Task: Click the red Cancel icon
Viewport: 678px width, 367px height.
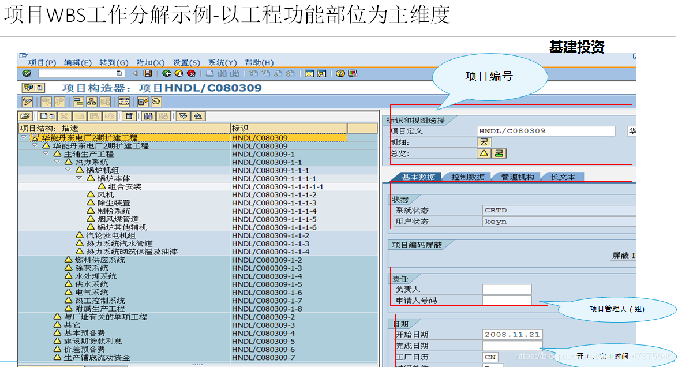Action: [x=191, y=73]
